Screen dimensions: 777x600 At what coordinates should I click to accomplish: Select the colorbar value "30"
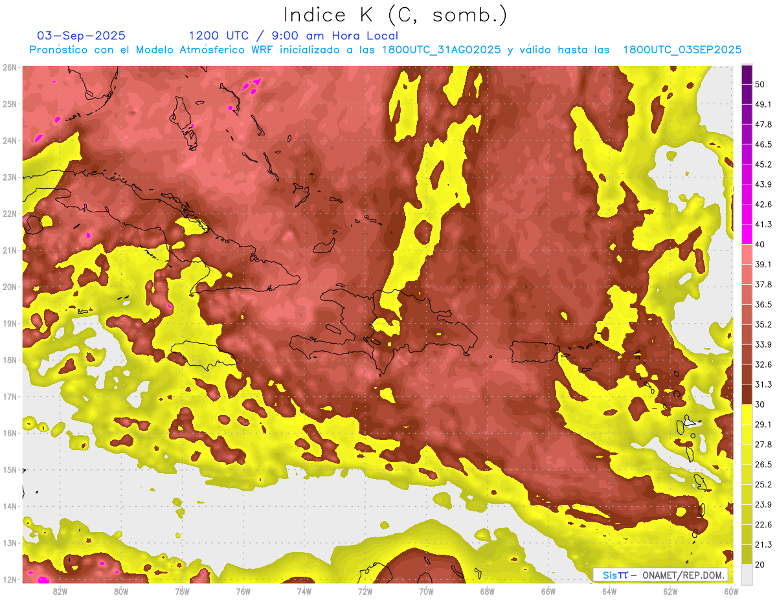(x=761, y=405)
